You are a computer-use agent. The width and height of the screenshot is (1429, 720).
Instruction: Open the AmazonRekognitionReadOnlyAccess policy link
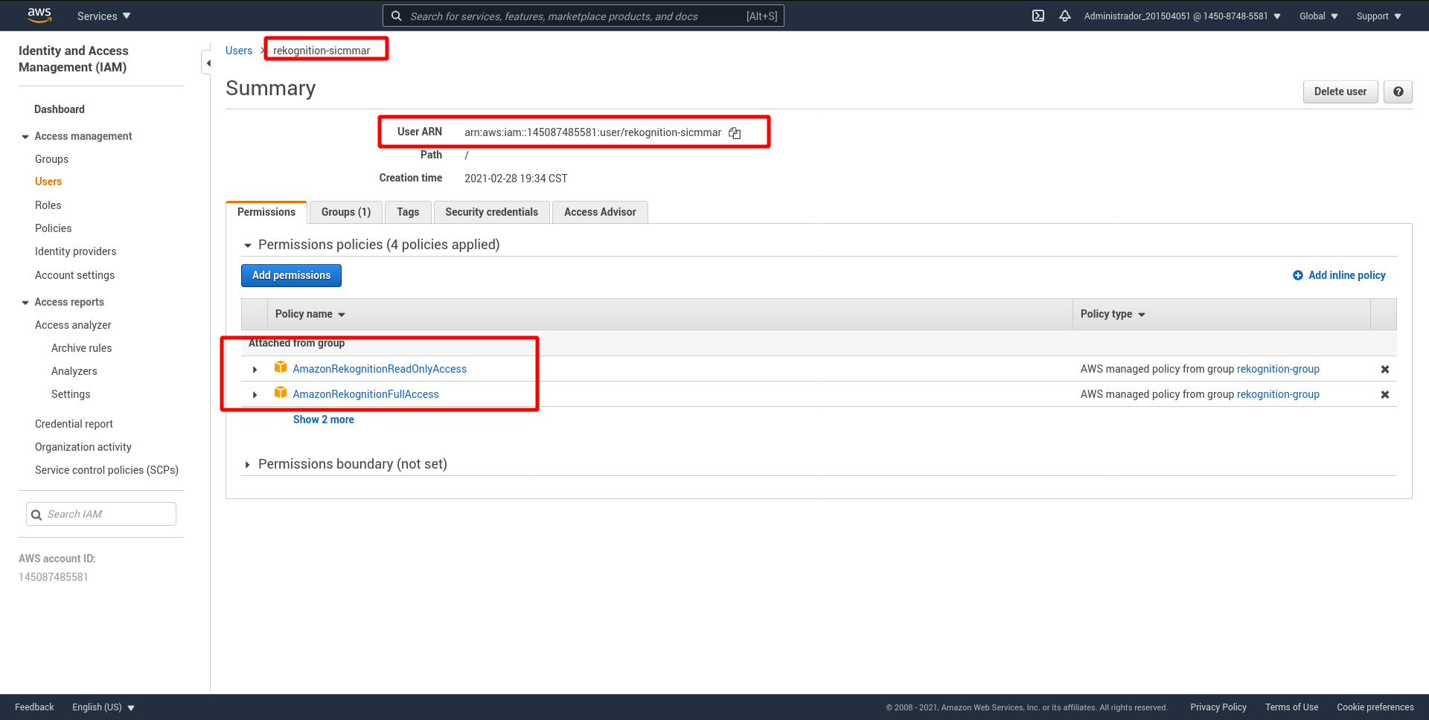point(380,369)
